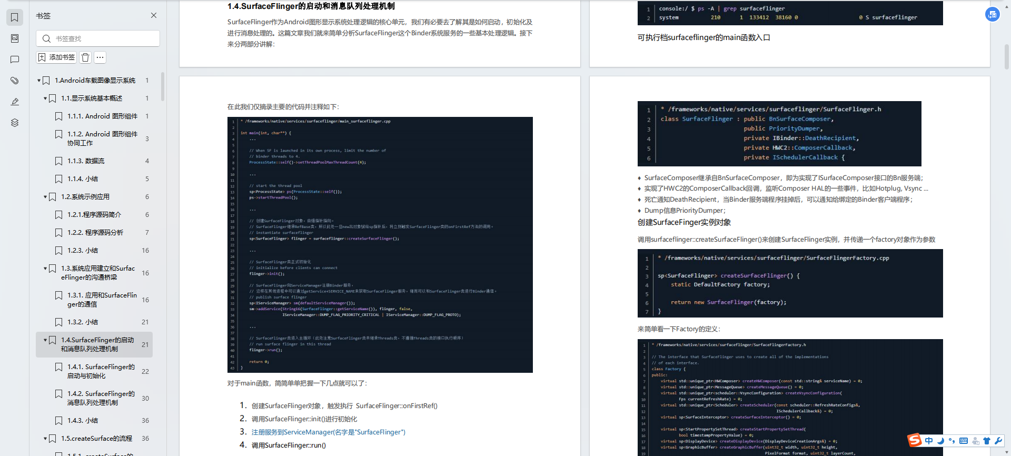The width and height of the screenshot is (1011, 456).
Task: Open the more options ellipsis for bookmarks
Action: (x=100, y=57)
